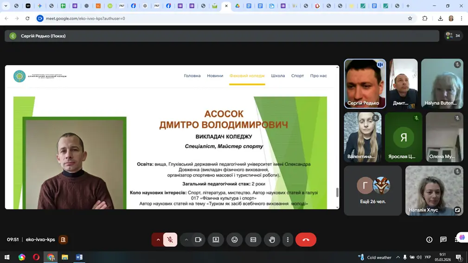
Task: Open the Ещё 26 чел. tile
Action: (x=373, y=191)
